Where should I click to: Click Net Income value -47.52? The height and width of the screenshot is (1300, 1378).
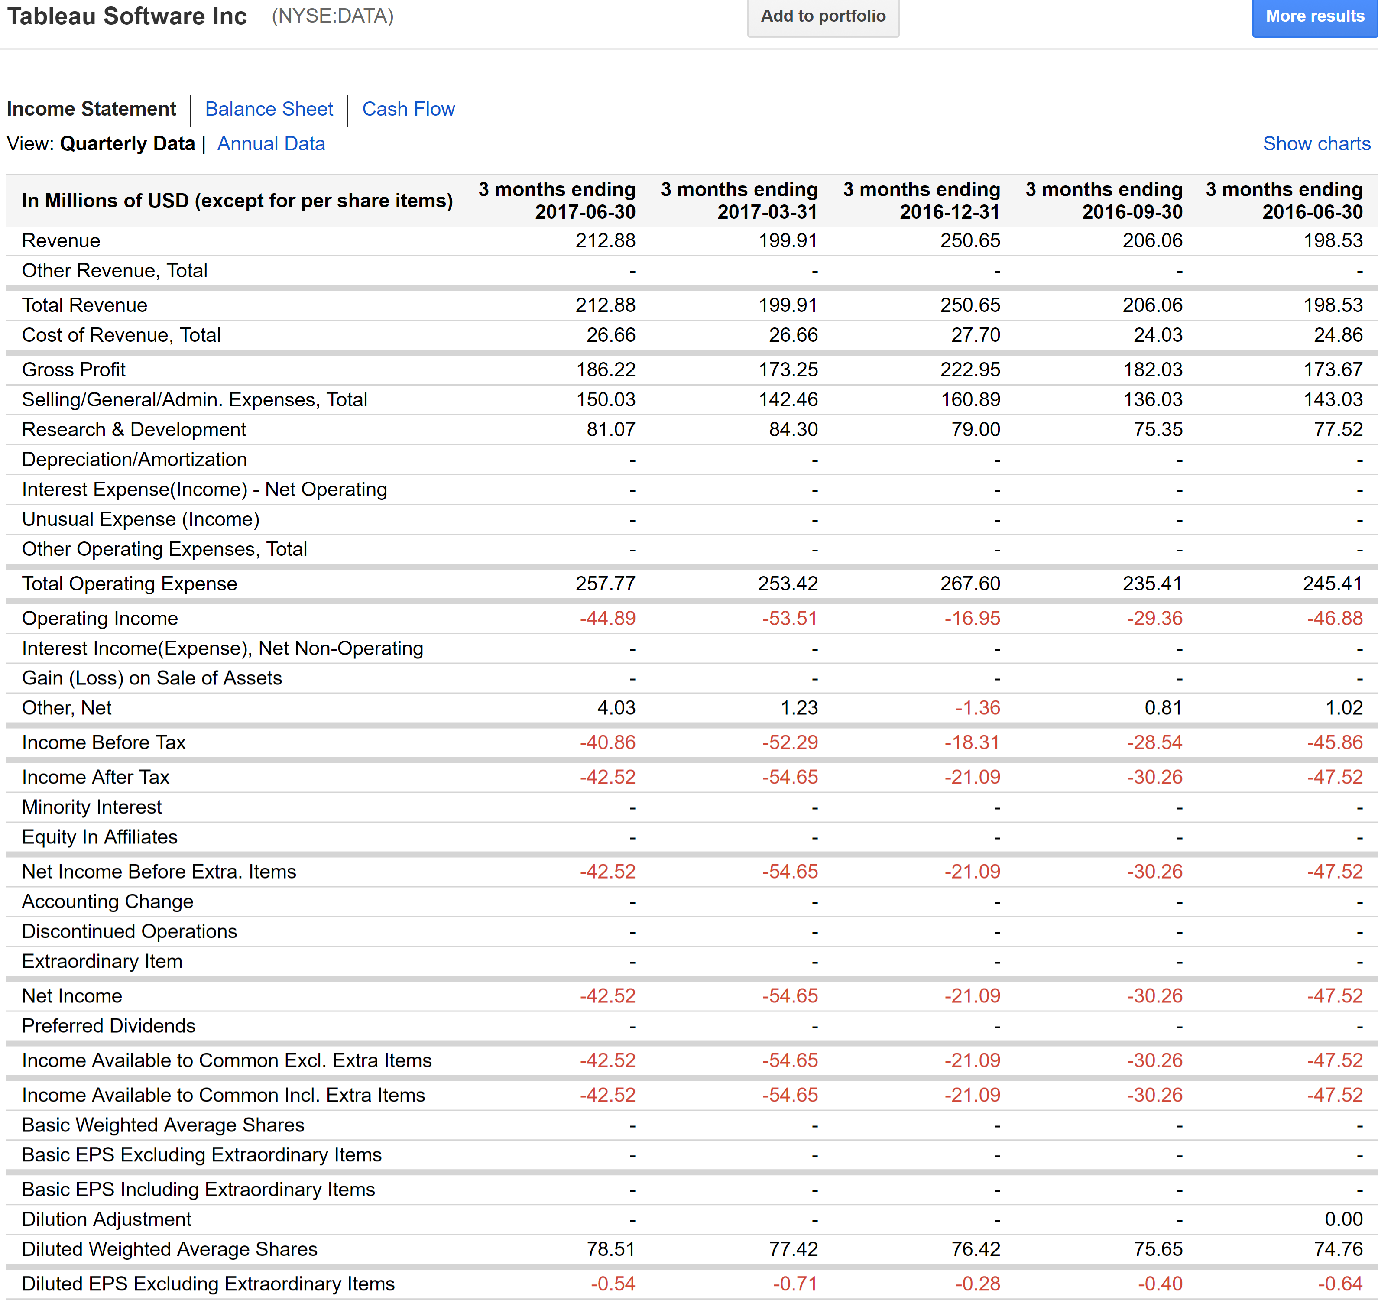coord(1334,996)
